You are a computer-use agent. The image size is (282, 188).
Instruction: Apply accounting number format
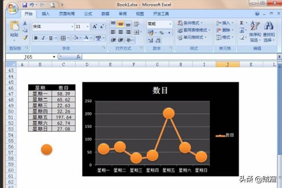[150, 32]
